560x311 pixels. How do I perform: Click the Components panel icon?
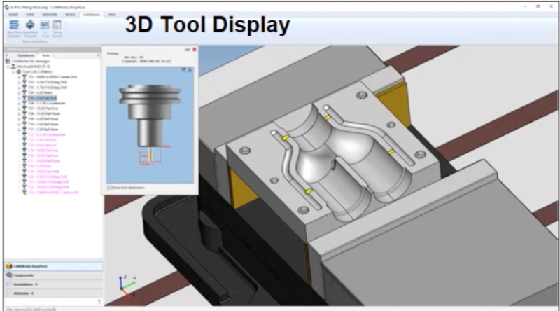click(x=9, y=275)
